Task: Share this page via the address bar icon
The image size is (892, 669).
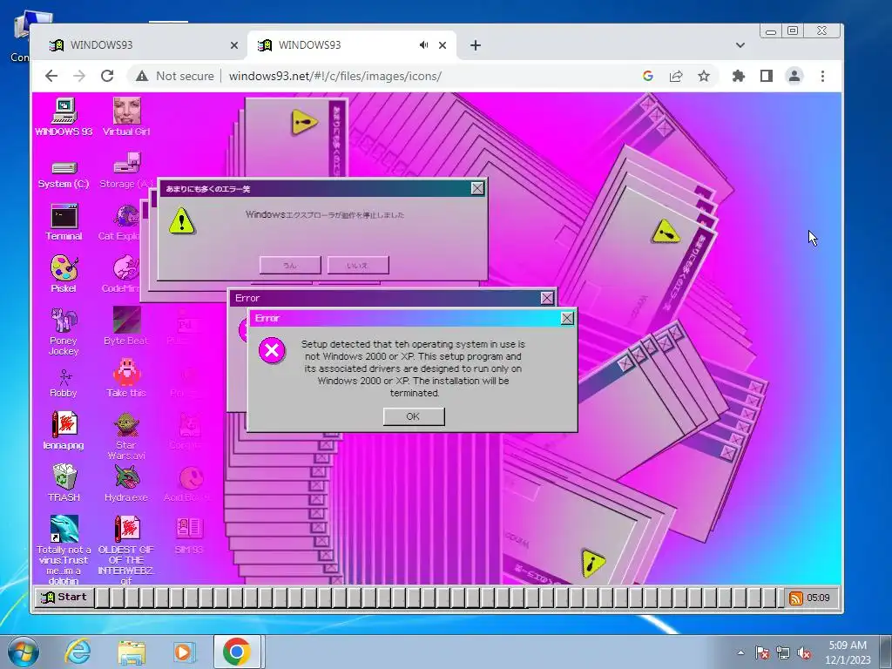Action: 676,76
